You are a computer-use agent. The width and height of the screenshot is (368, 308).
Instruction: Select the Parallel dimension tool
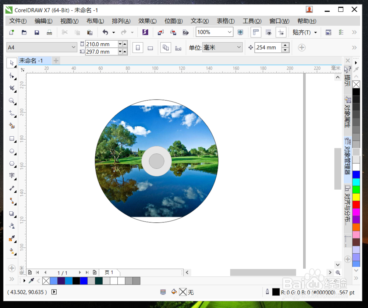click(x=12, y=188)
